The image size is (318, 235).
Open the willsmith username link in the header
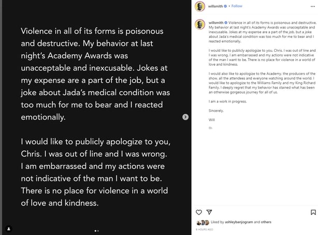(x=215, y=6)
